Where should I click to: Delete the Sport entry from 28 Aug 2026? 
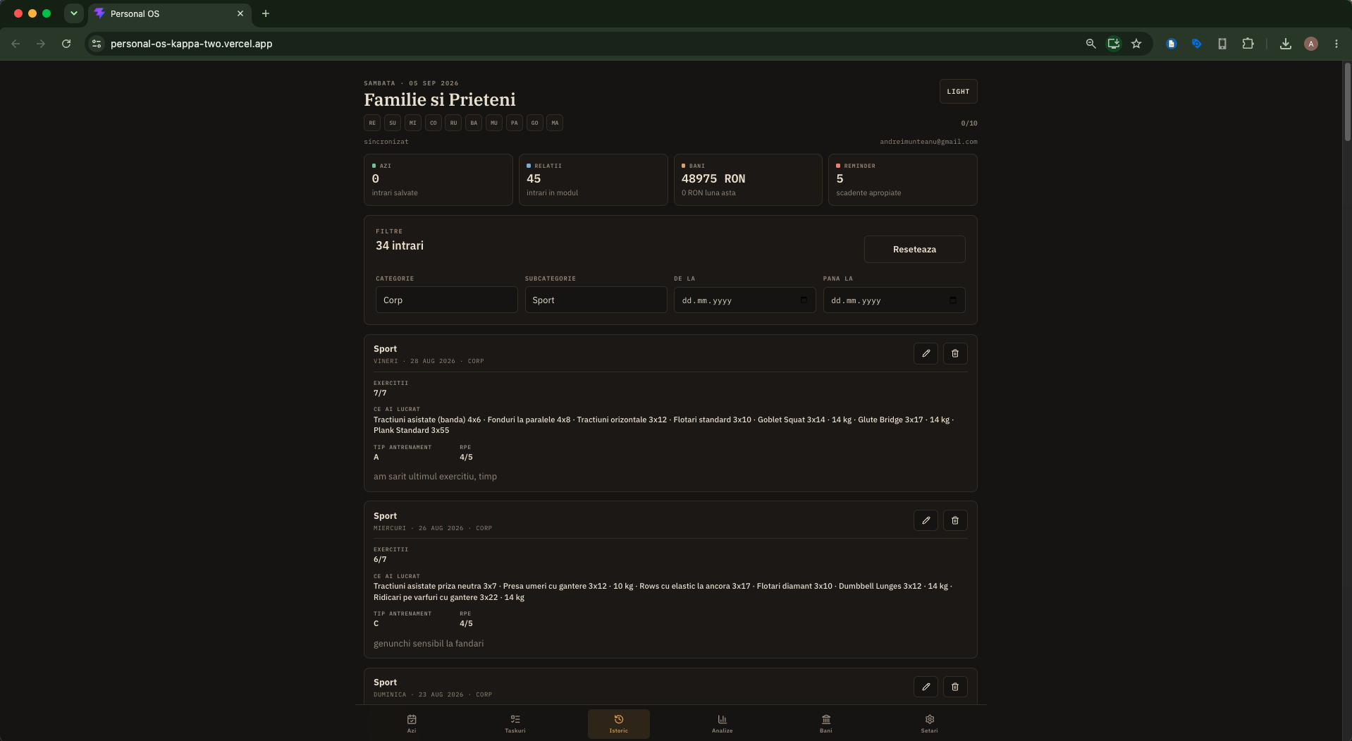click(955, 353)
